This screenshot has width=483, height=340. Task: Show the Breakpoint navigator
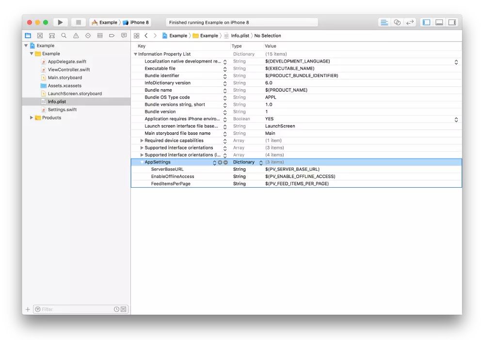tap(112, 35)
